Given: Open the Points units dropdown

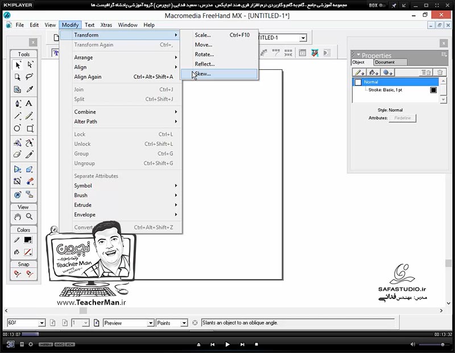Looking at the screenshot, I should (x=184, y=323).
